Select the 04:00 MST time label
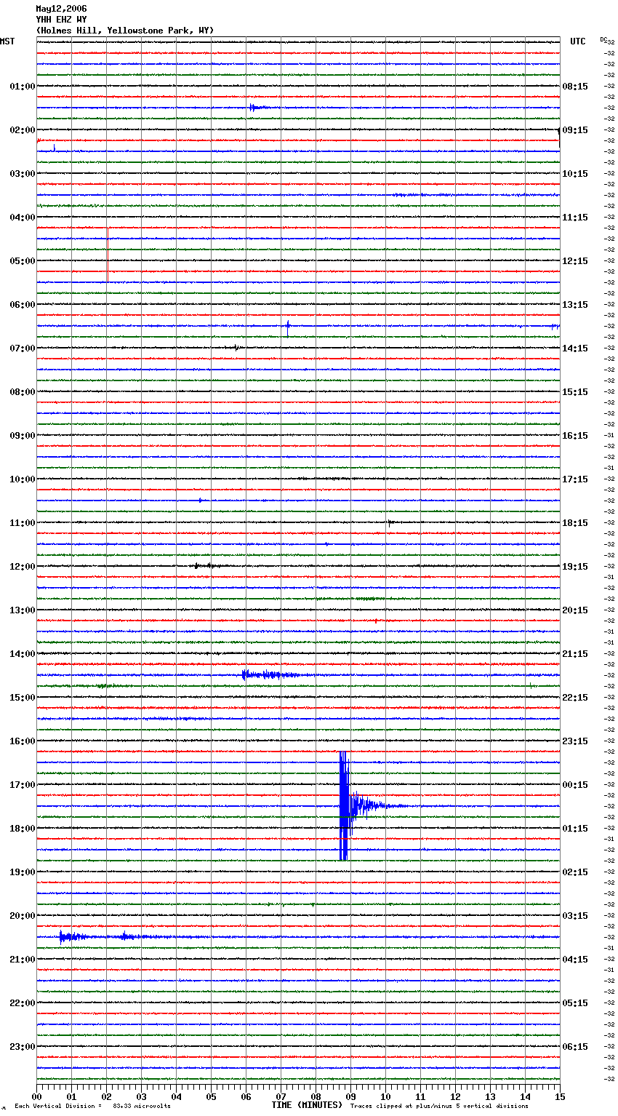Image resolution: width=618 pixels, height=1116 pixels. [23, 218]
